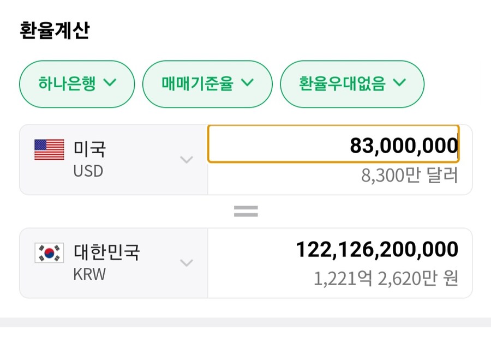Expand the KRW currency chevron arrow
This screenshot has height=337, width=491.
point(187,263)
